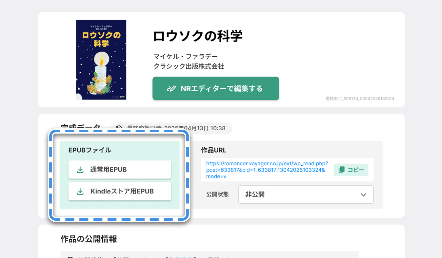442x258 pixels.
Task: Click the book title ロウソクの科学 heading
Action: tap(198, 36)
